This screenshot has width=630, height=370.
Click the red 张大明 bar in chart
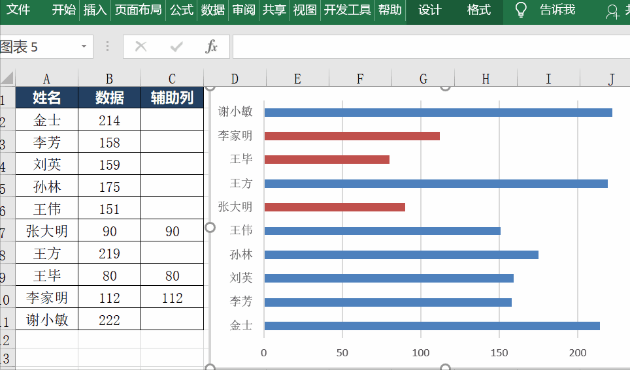[x=335, y=207]
